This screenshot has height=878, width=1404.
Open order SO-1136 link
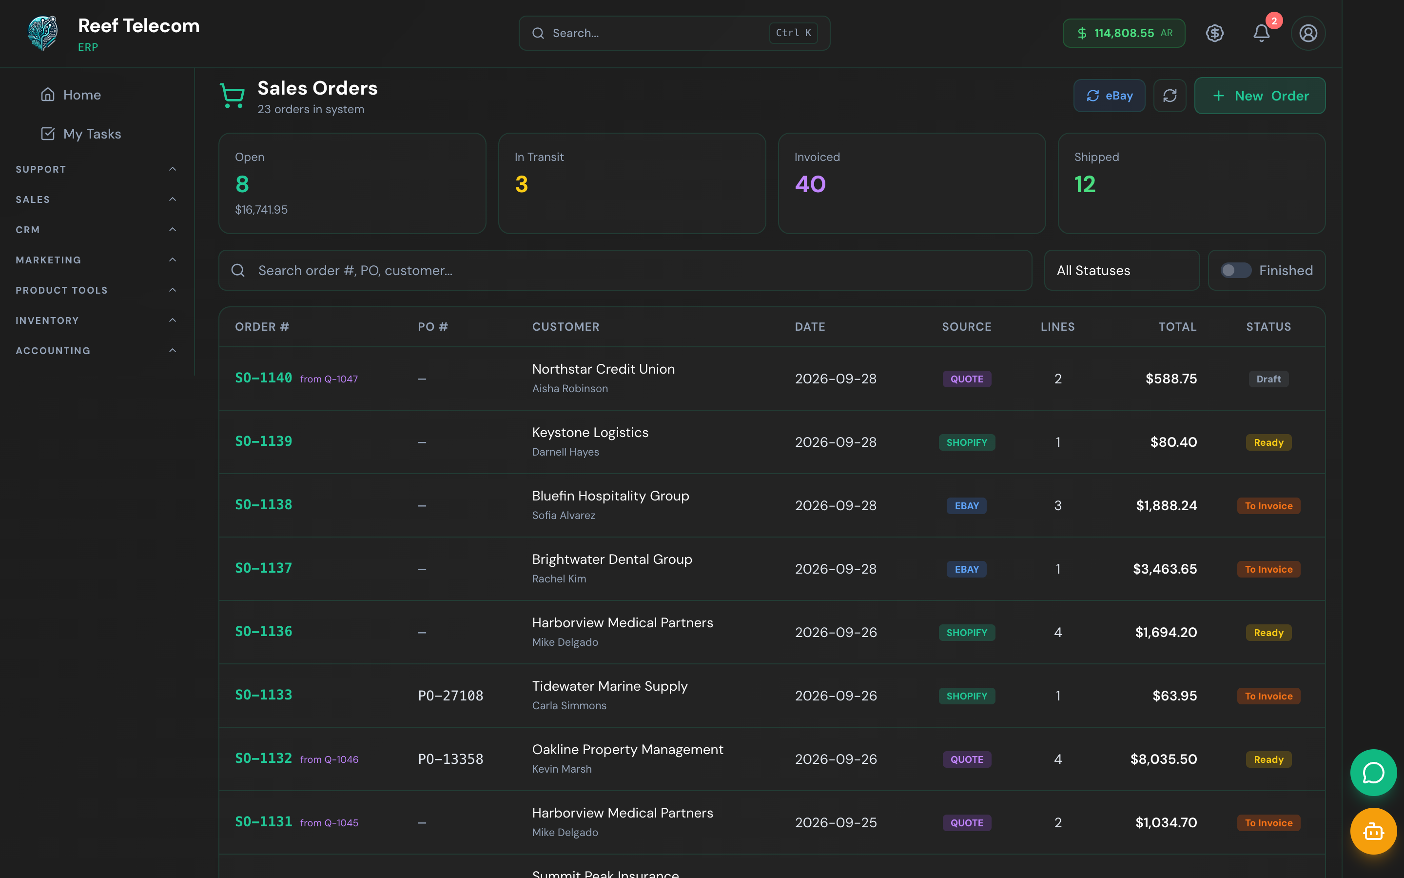pos(263,631)
